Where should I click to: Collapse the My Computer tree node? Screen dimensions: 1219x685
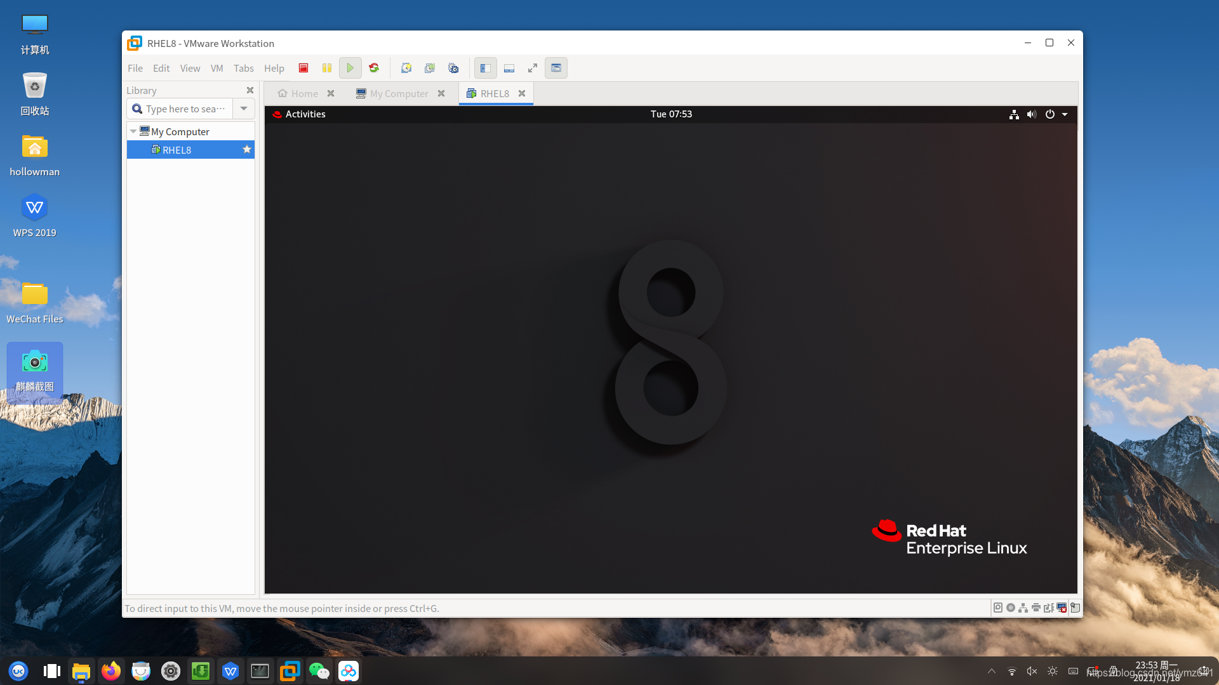(133, 131)
